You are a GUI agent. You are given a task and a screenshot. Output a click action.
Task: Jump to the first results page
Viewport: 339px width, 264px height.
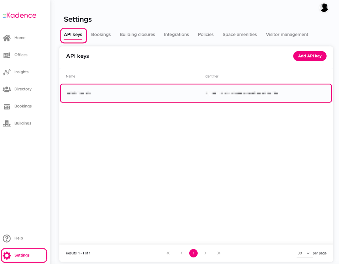[x=168, y=253]
